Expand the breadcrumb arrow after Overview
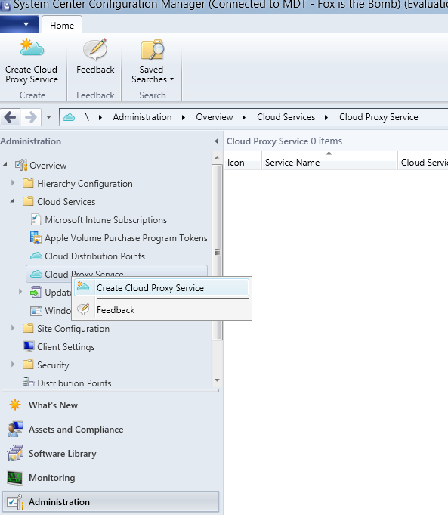The image size is (448, 515). coord(244,117)
